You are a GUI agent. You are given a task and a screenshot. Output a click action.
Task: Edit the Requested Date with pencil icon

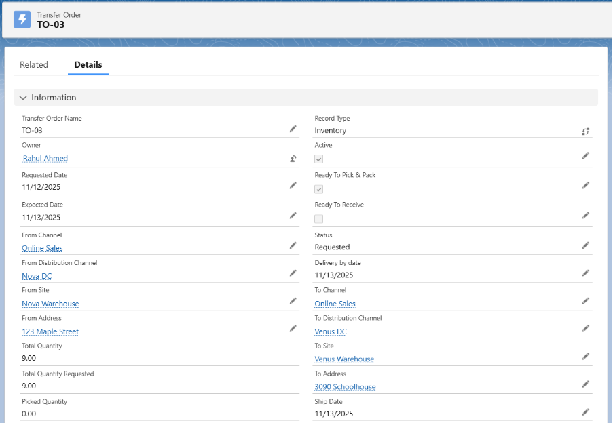tap(293, 185)
